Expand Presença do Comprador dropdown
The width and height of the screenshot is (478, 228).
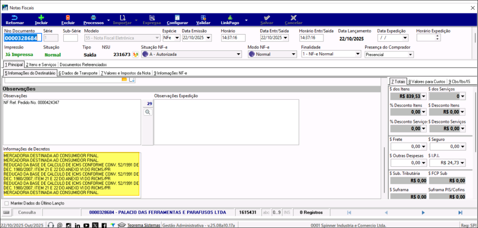[x=410, y=55]
